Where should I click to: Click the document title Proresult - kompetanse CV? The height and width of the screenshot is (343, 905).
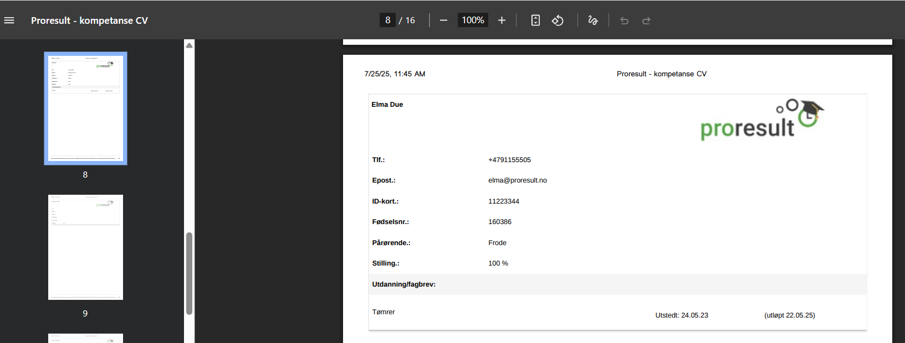[89, 20]
